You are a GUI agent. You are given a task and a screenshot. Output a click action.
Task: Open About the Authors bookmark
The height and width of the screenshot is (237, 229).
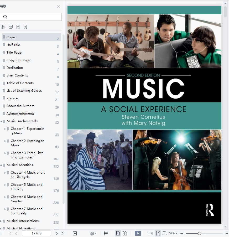(32, 106)
